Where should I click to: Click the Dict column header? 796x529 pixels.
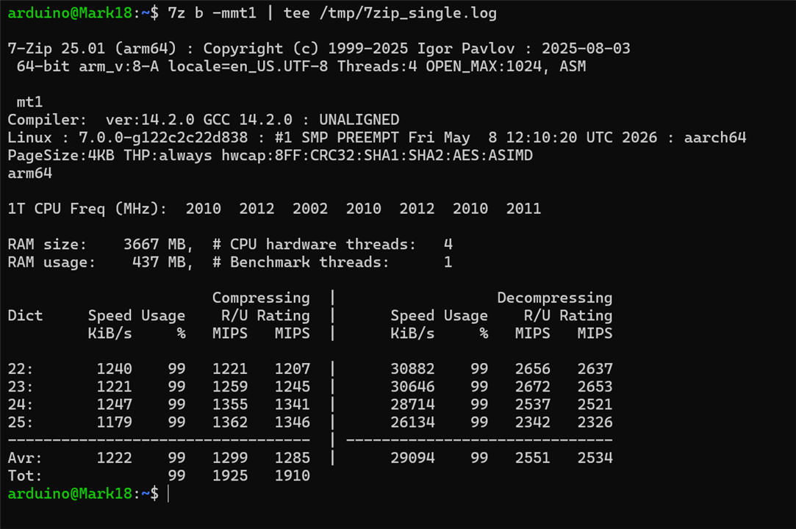click(x=26, y=315)
